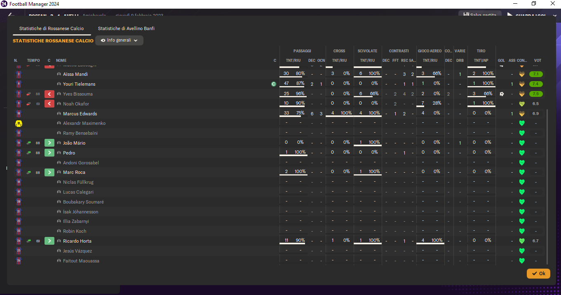Sort by FFT column header
This screenshot has width=561, height=295.
coord(395,61)
